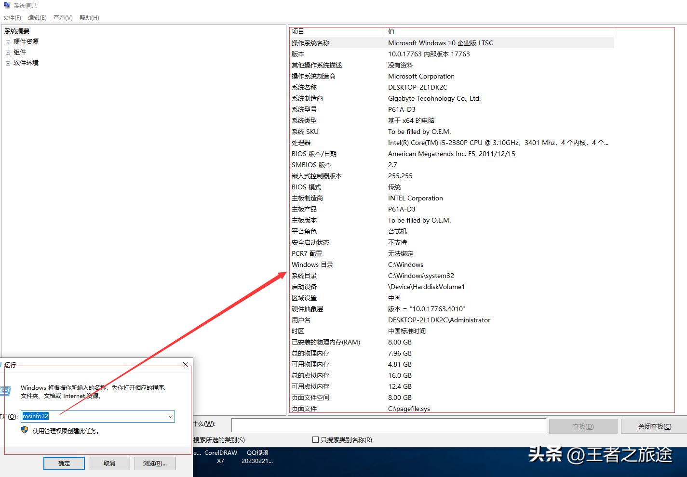Click the 查找什么 search input field
The image size is (687, 477).
(x=389, y=425)
